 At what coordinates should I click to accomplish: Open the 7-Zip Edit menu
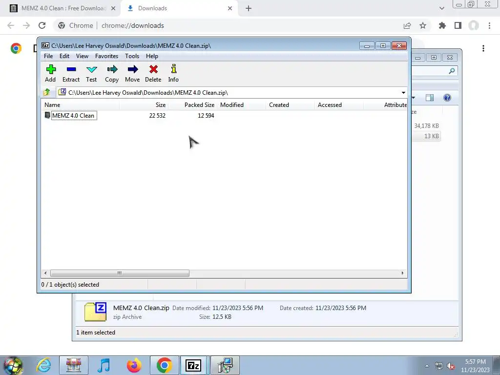[x=64, y=56]
